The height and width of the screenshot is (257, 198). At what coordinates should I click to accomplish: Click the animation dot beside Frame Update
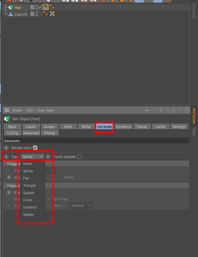[48, 157]
